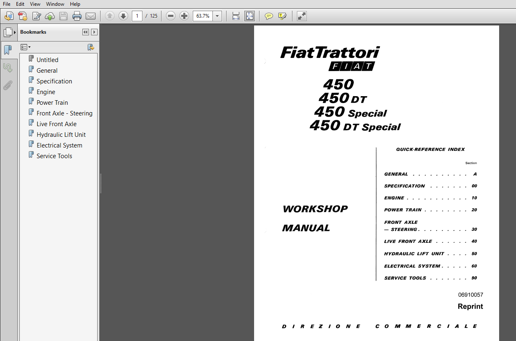Image resolution: width=516 pixels, height=341 pixels.
Task: Collapse the Bookmarks panel double-arrow button
Action: click(86, 32)
